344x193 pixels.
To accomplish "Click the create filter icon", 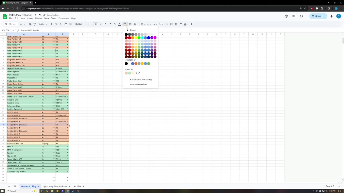I will tap(181, 24).
